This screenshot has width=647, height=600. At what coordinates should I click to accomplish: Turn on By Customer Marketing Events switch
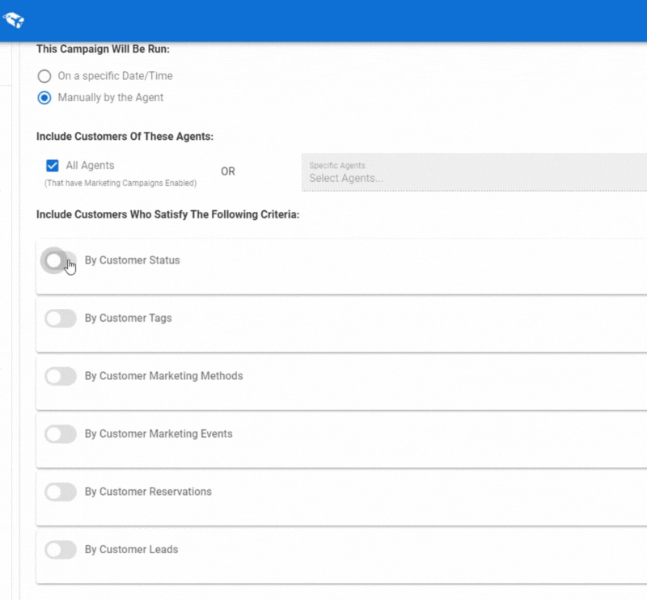(60, 433)
